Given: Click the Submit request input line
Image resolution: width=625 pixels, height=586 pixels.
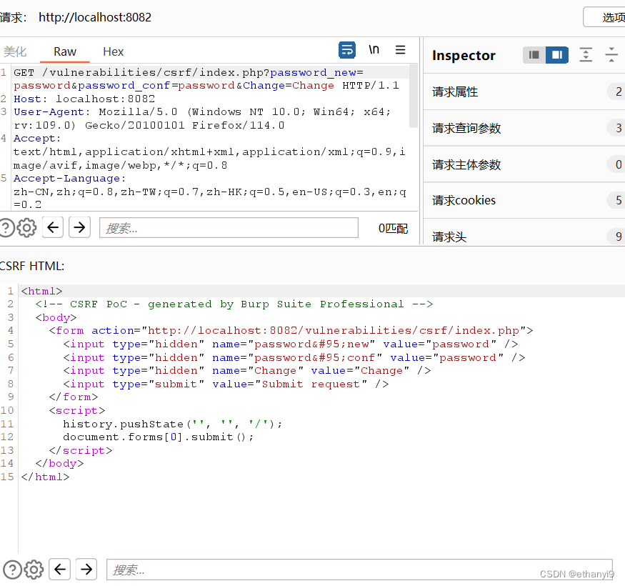Looking at the screenshot, I should 226,384.
